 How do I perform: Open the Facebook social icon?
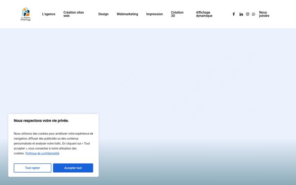234,14
